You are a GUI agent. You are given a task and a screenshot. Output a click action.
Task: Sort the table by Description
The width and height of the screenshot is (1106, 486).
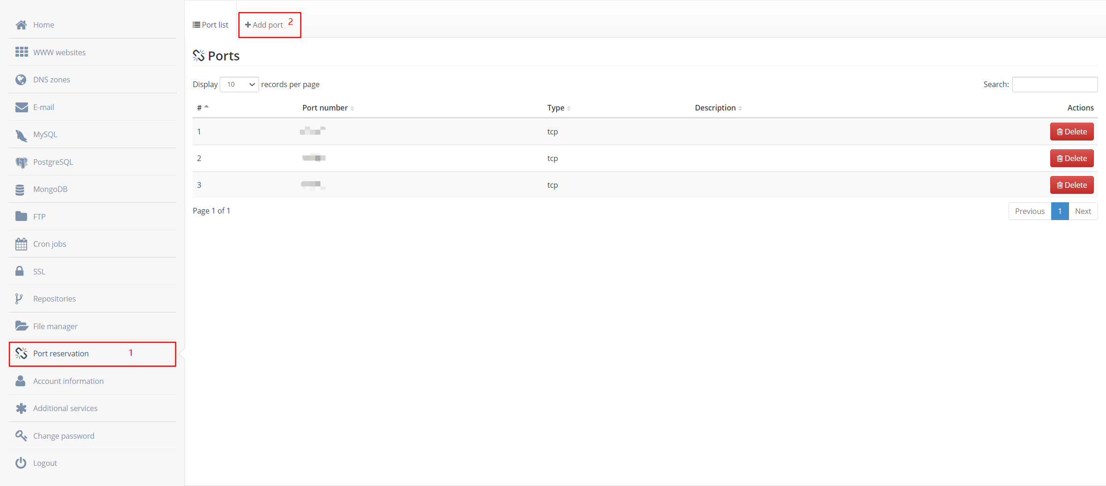[714, 108]
